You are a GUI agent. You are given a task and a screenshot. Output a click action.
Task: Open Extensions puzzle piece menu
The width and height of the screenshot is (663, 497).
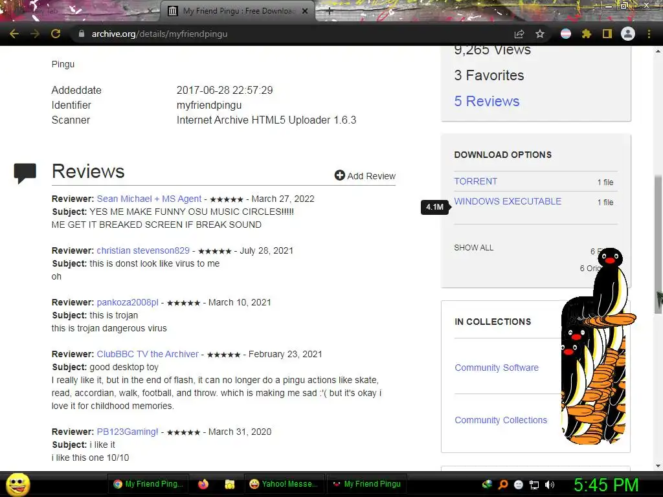click(x=587, y=34)
